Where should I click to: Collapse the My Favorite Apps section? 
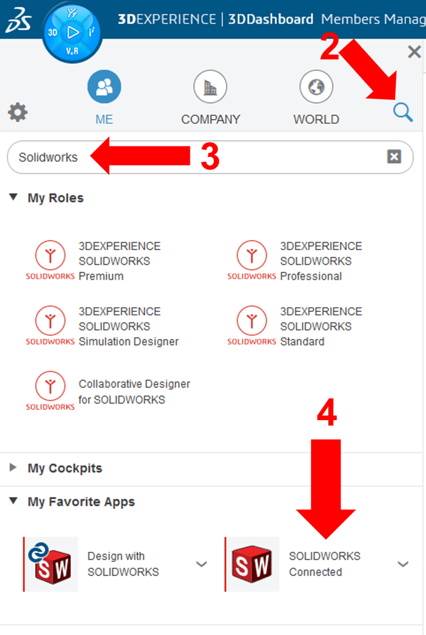pos(13,502)
